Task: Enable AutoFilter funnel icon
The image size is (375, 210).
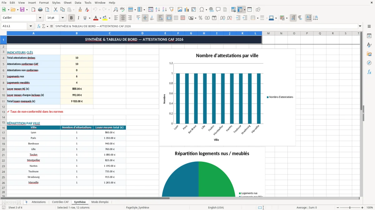Action: [172, 10]
